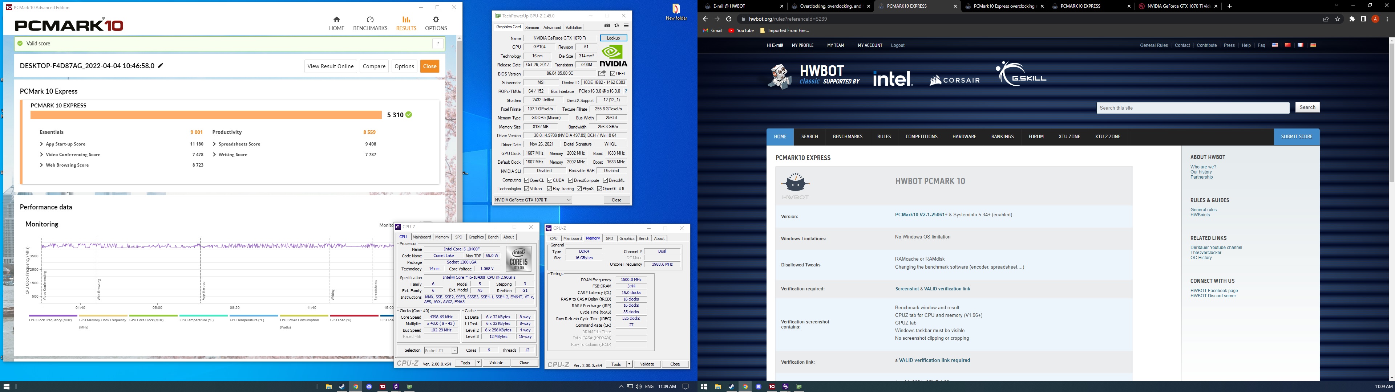Toggle CUDA checkbox
The image size is (1395, 392).
point(550,180)
